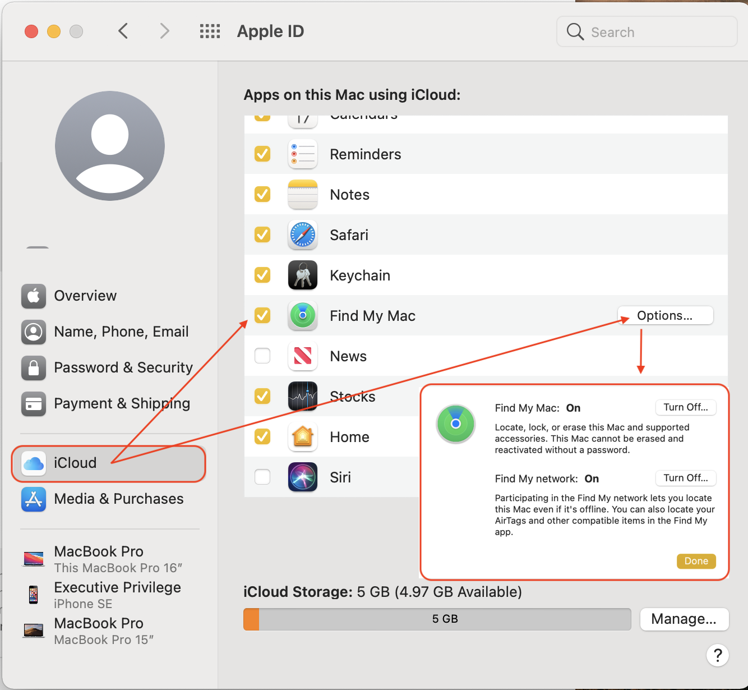Uncheck the Keychain checkbox

262,275
